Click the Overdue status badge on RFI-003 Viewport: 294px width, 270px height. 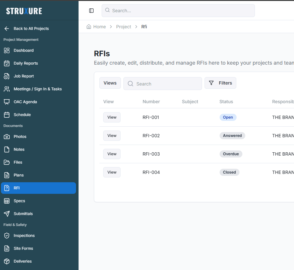coord(231,154)
